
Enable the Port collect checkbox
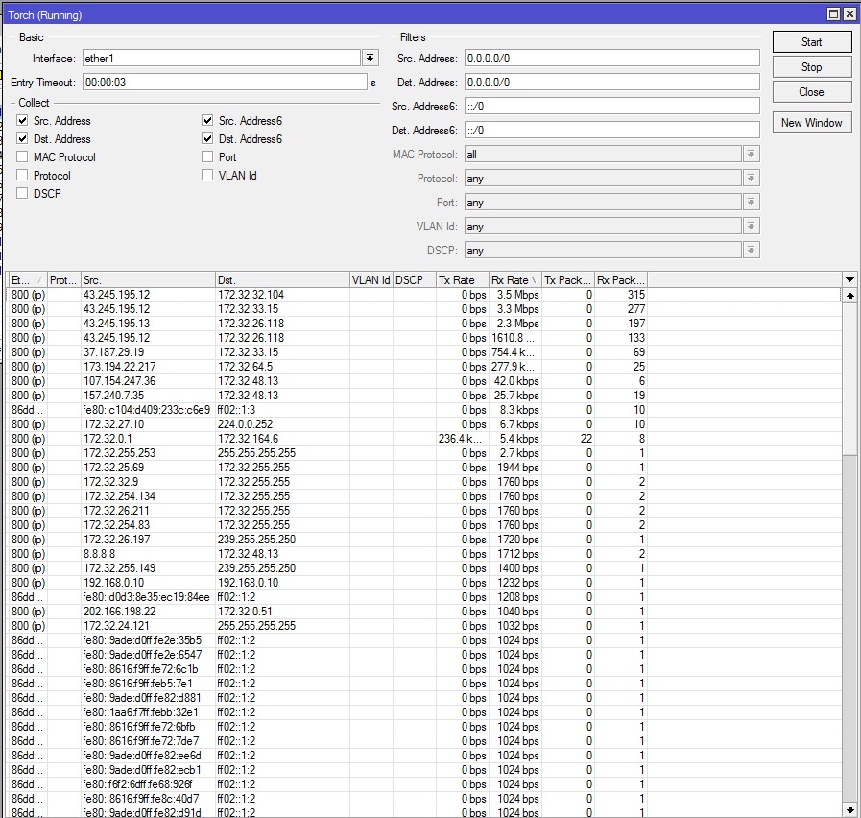pos(207,157)
